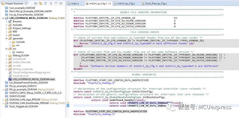Expand the Pit_Ip_example_S32K344 project
Image resolution: width=239 pixels, height=118 pixels.
pyautogui.click(x=3, y=89)
